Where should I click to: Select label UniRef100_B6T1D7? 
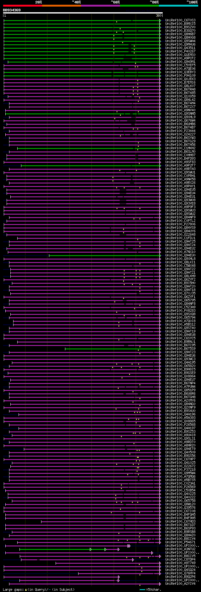point(180,525)
